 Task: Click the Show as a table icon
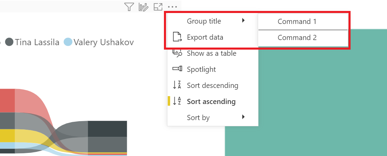177,53
